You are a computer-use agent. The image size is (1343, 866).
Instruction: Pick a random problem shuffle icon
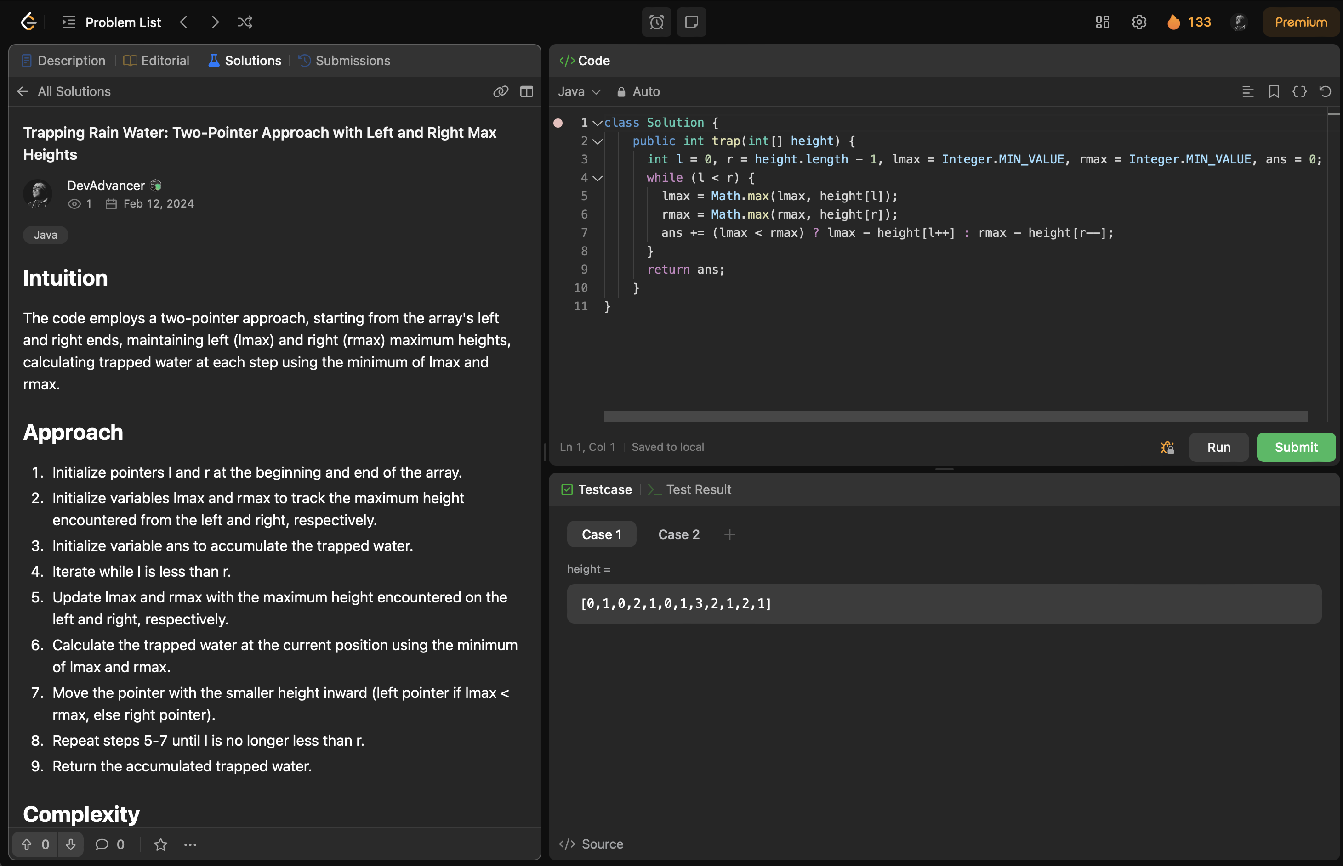[245, 22]
